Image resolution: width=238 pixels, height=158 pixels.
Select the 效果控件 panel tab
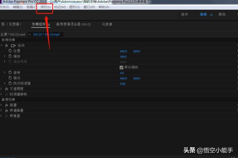click(x=39, y=24)
